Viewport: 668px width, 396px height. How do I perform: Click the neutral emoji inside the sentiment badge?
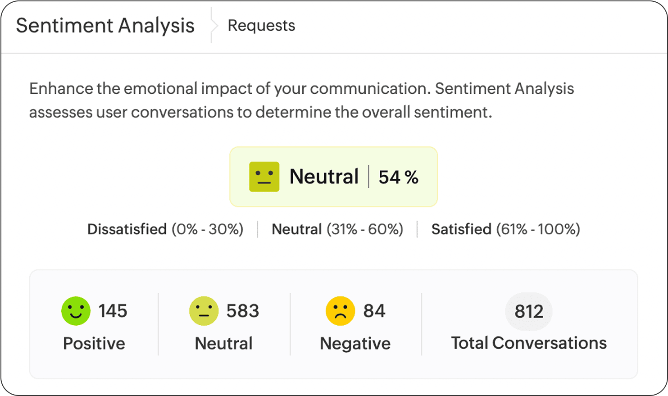[264, 177]
